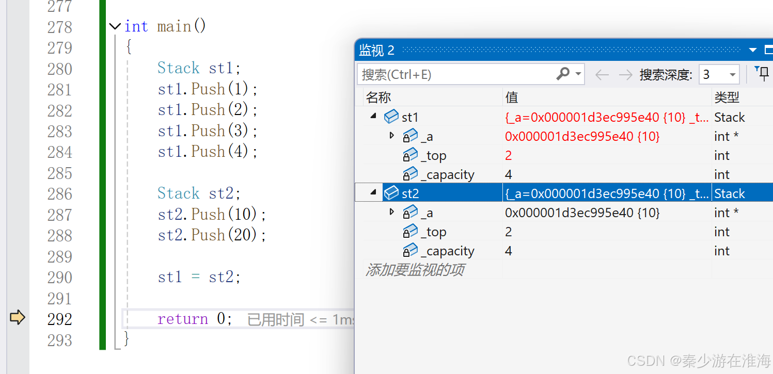This screenshot has height=374, width=773.
Task: Click on code line st2.Push(20);
Action: [212, 235]
